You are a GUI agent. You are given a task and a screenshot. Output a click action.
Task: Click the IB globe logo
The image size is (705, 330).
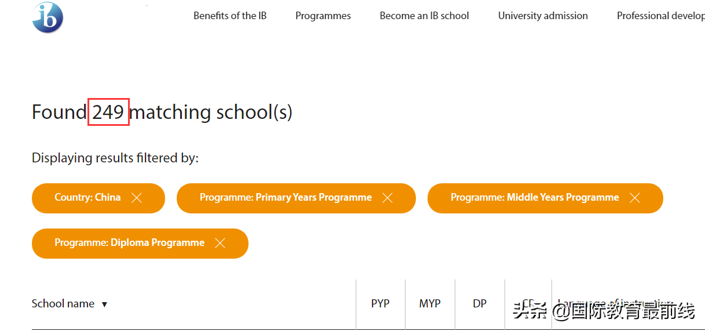pos(48,17)
